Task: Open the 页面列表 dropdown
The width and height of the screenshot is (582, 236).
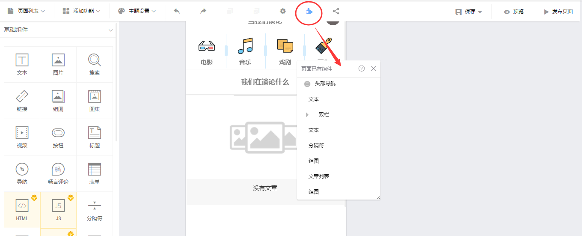Action: (26, 11)
